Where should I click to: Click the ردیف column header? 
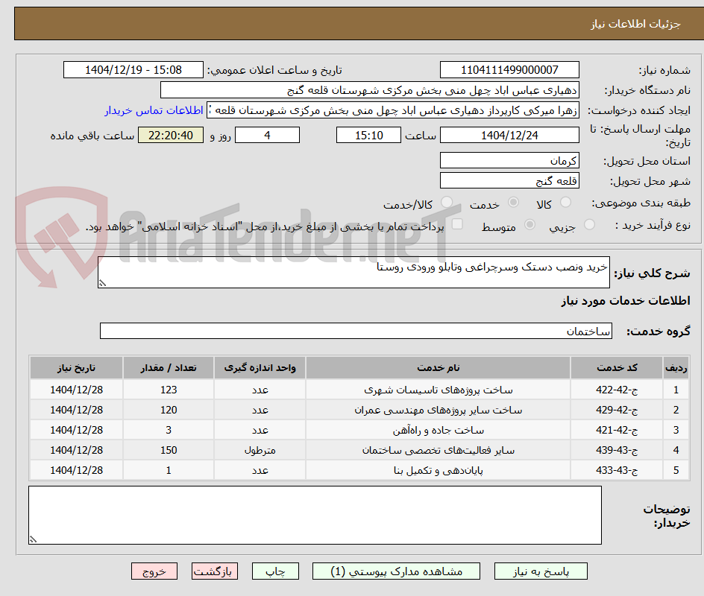pyautogui.click(x=676, y=368)
